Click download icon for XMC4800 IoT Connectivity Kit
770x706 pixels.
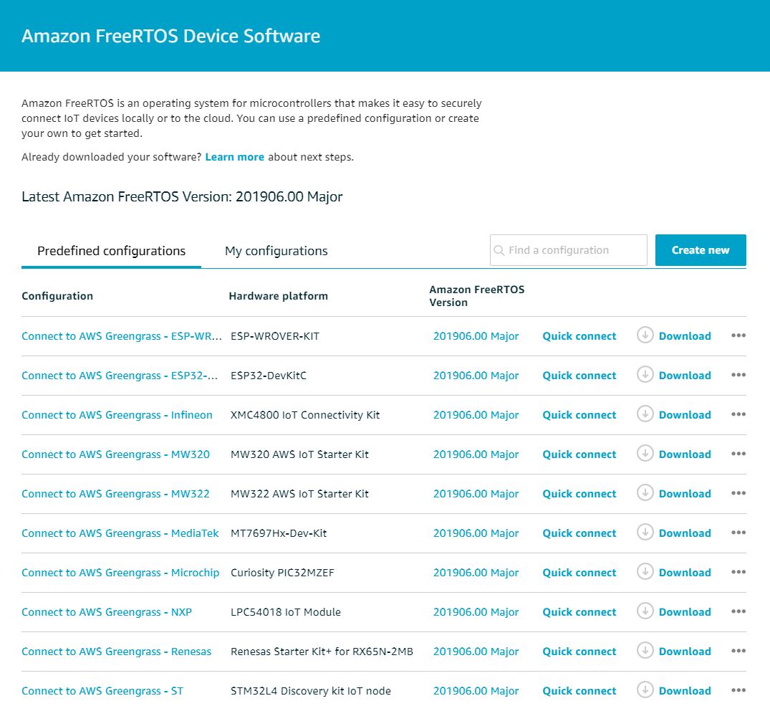tap(645, 414)
